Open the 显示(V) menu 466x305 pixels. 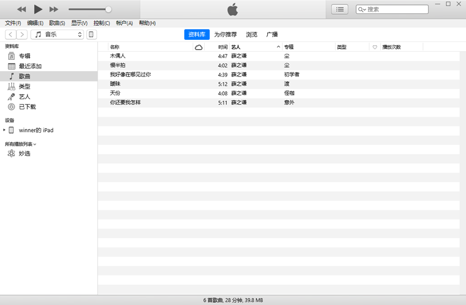(79, 23)
